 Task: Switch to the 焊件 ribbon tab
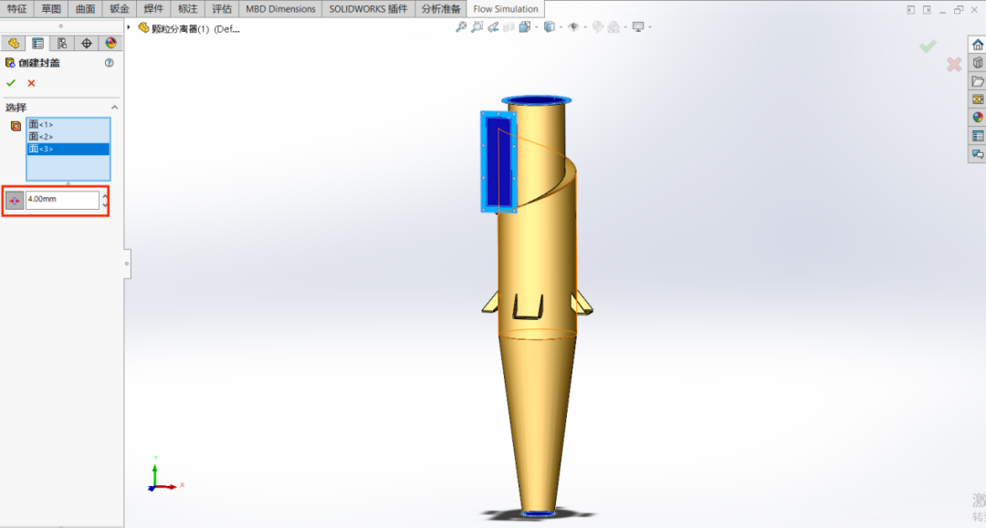pyautogui.click(x=153, y=9)
